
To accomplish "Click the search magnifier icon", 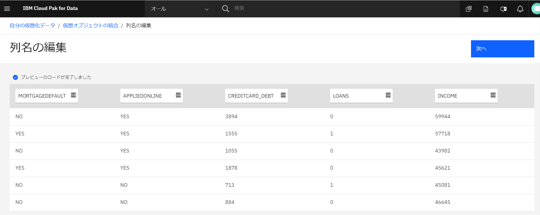I will pyautogui.click(x=226, y=9).
